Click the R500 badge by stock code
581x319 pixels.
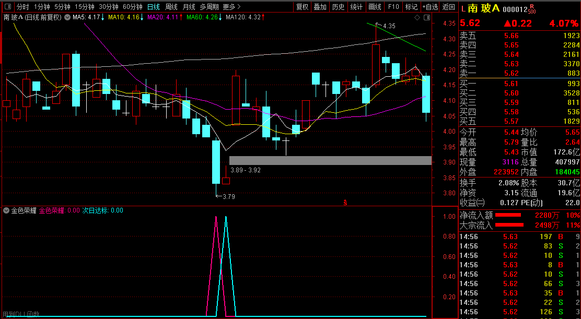click(531, 8)
